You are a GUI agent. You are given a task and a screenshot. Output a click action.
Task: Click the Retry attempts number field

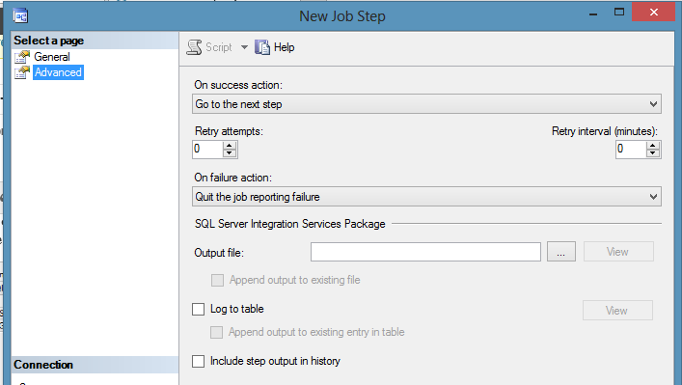207,150
